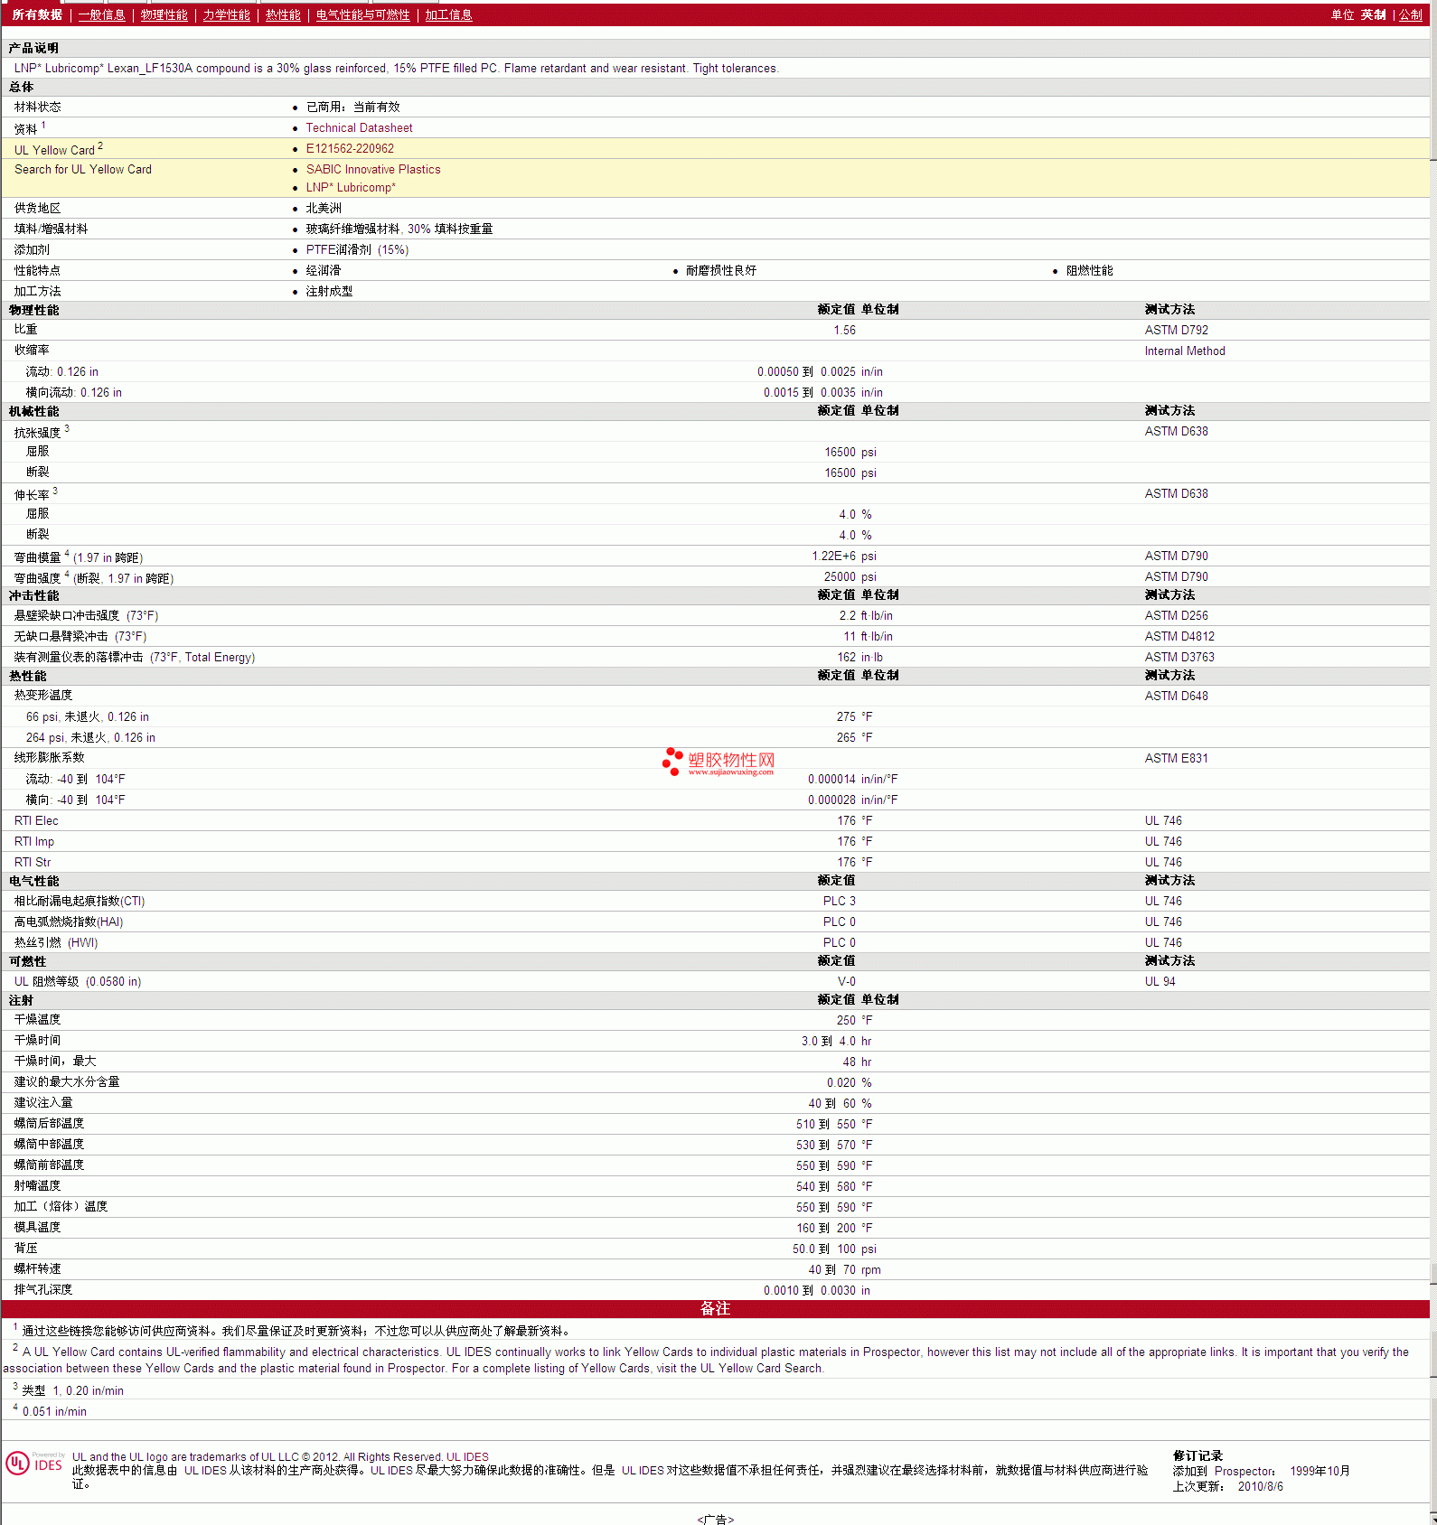1437x1525 pixels.
Task: Click the UL IDES logo icon
Action: pos(34,1463)
